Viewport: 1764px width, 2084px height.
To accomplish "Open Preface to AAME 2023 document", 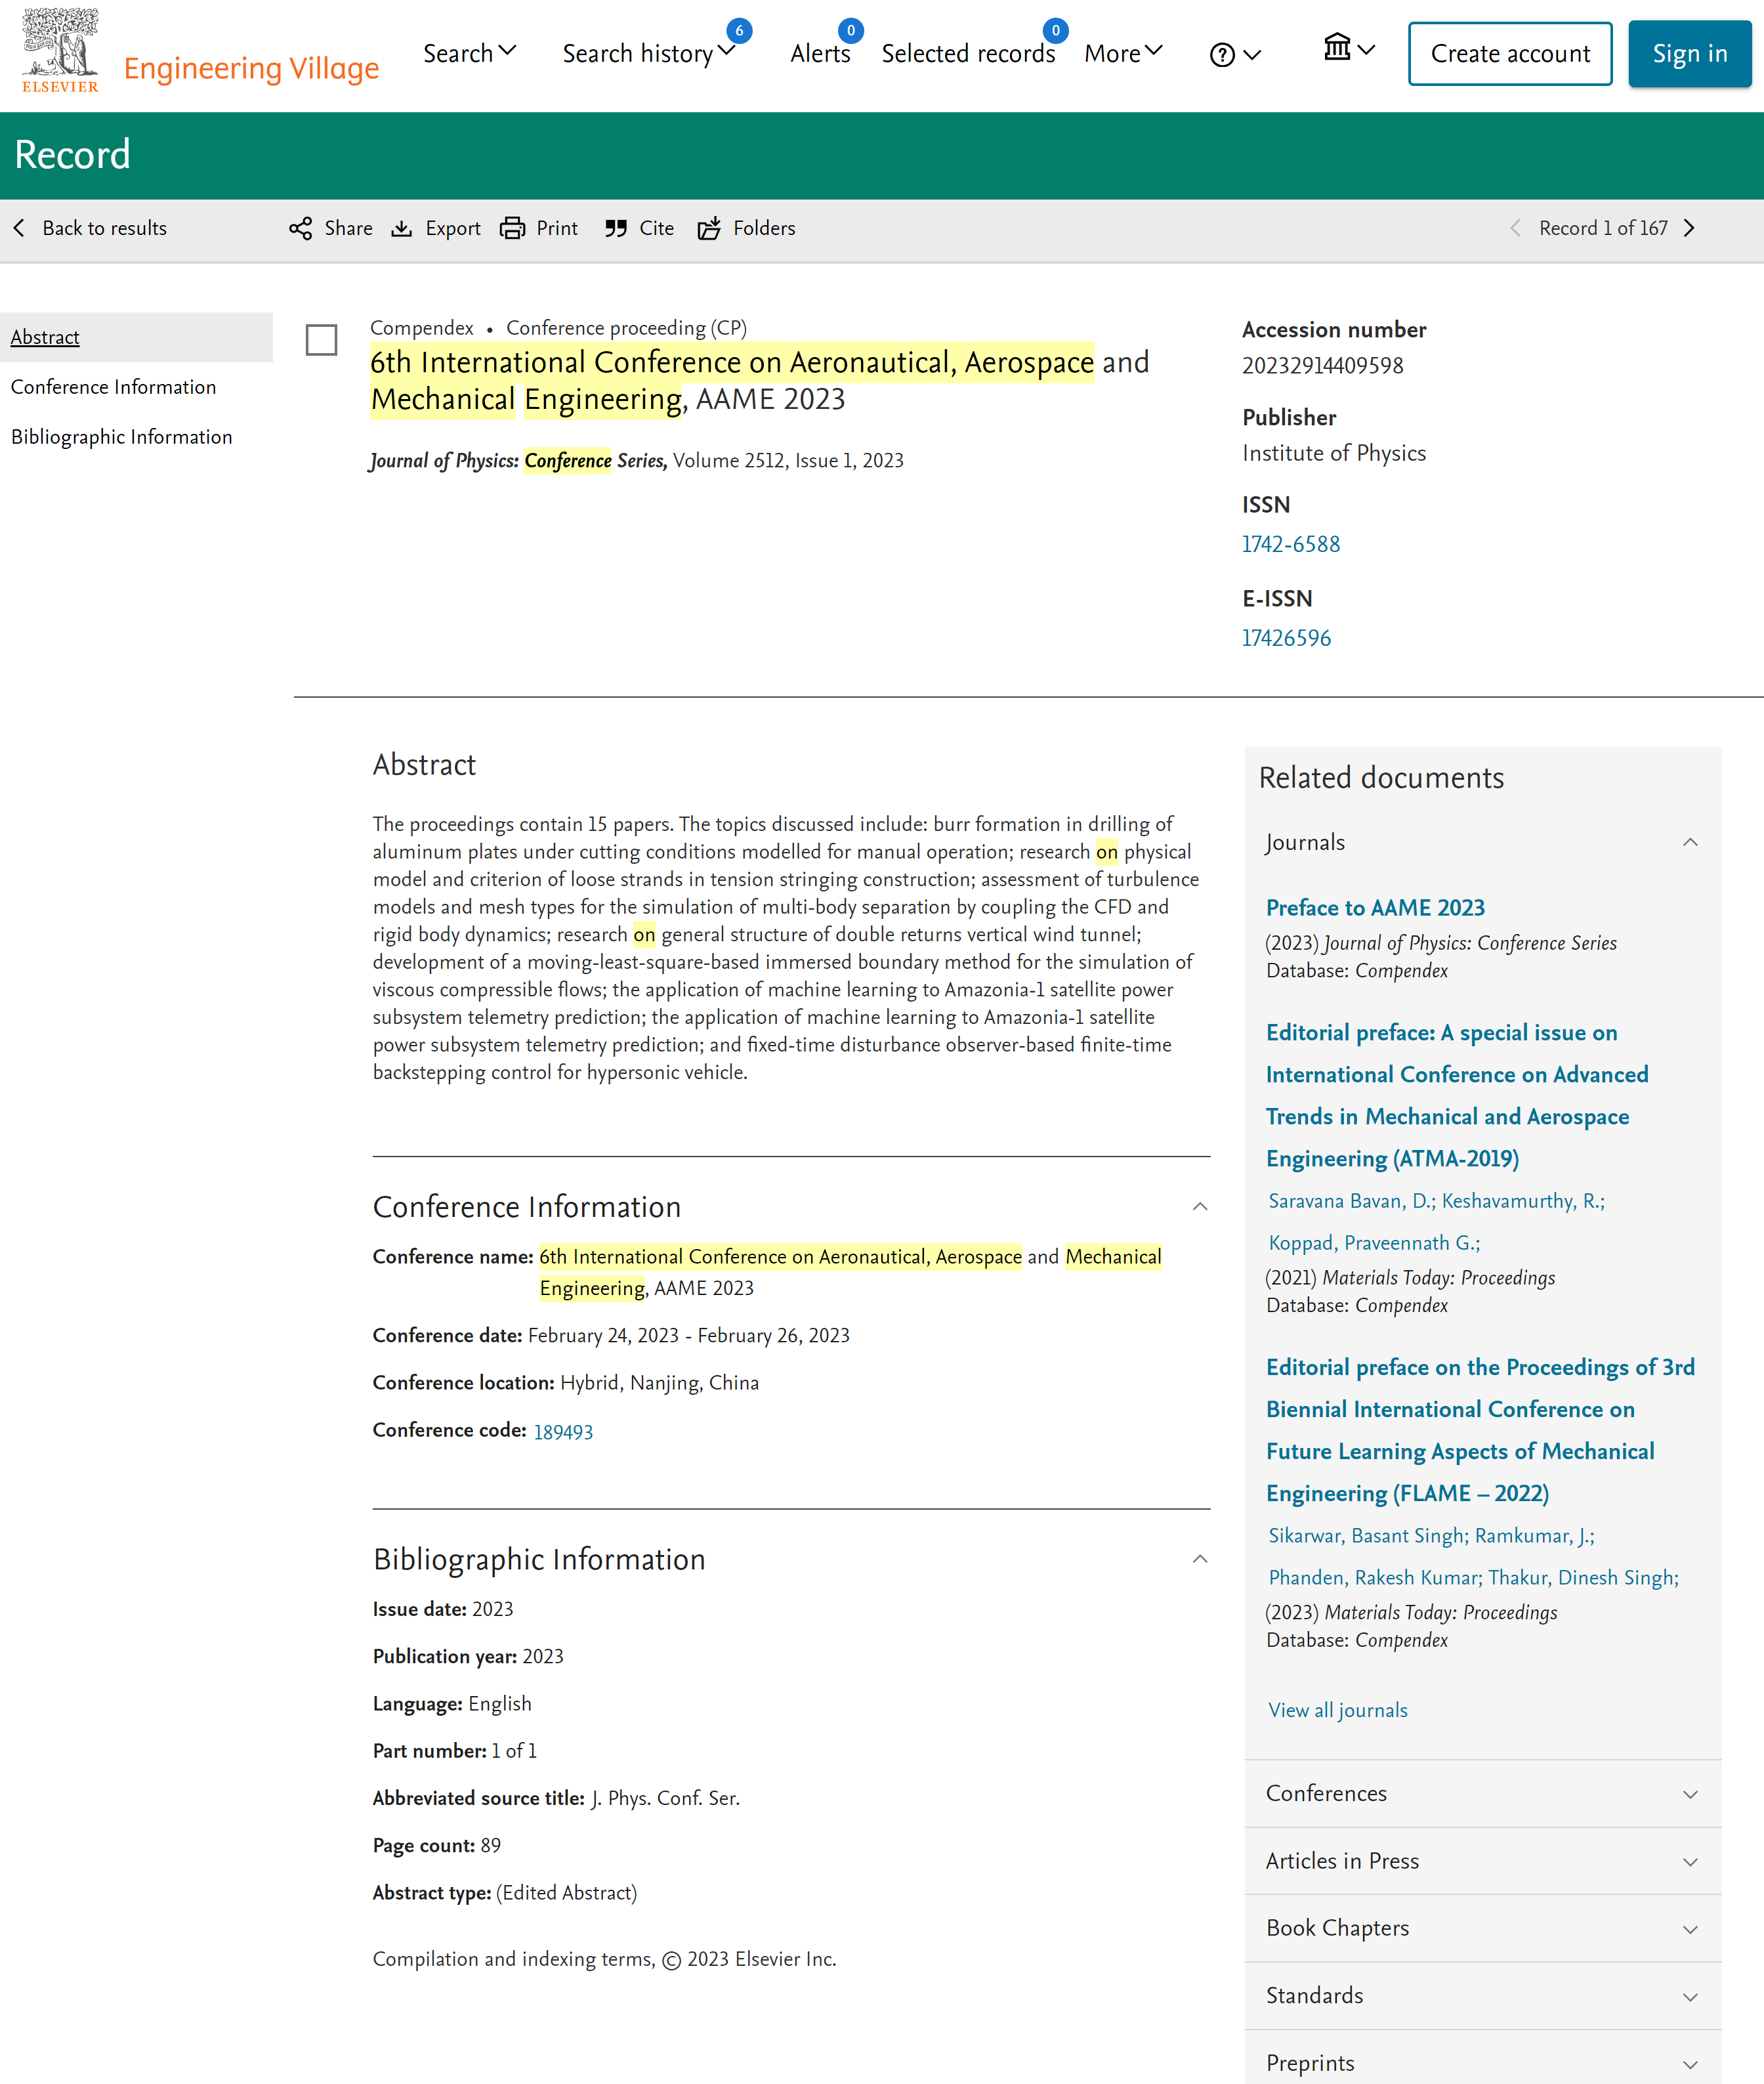I will (x=1375, y=908).
